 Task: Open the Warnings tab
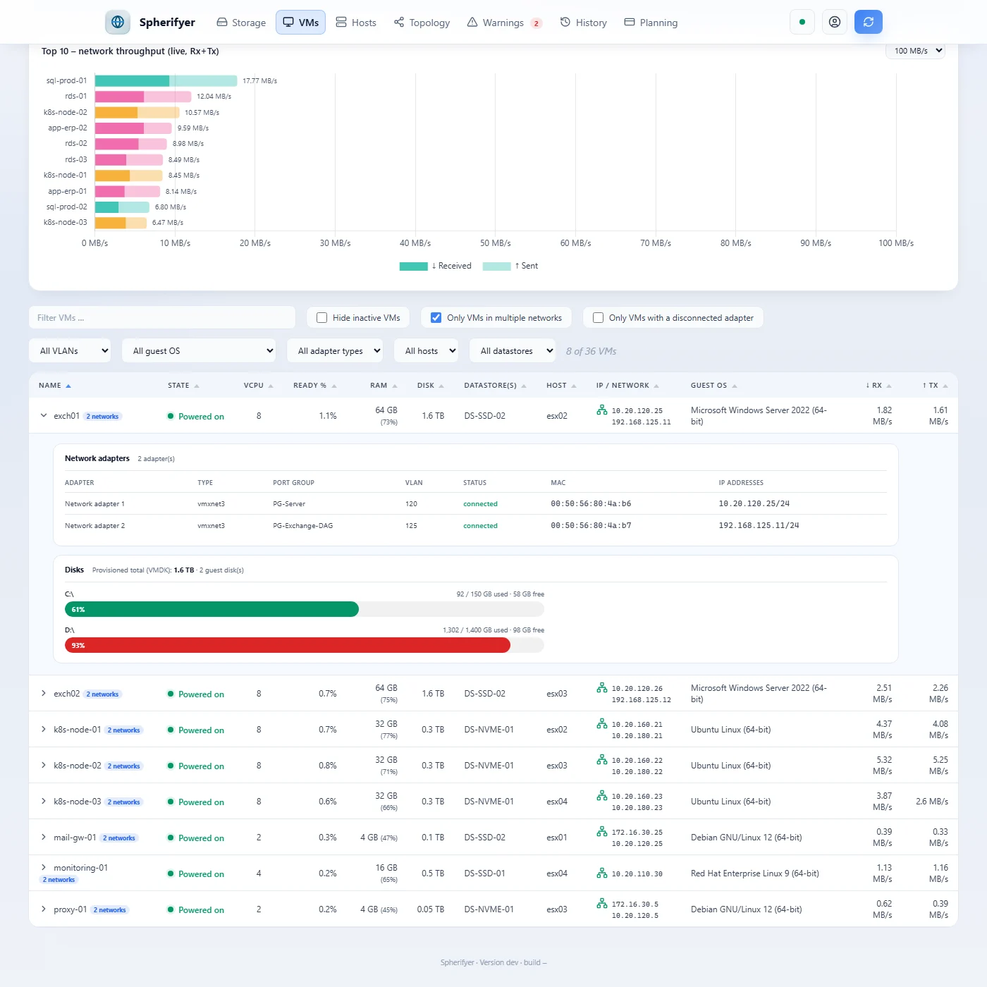click(505, 23)
